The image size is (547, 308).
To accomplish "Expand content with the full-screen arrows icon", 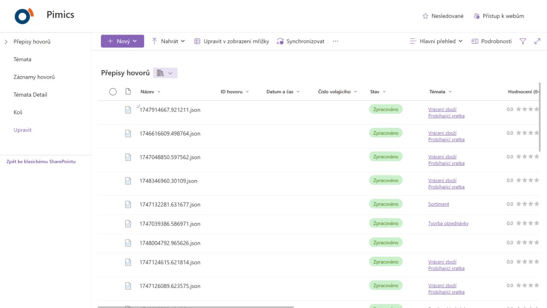I will tap(537, 41).
